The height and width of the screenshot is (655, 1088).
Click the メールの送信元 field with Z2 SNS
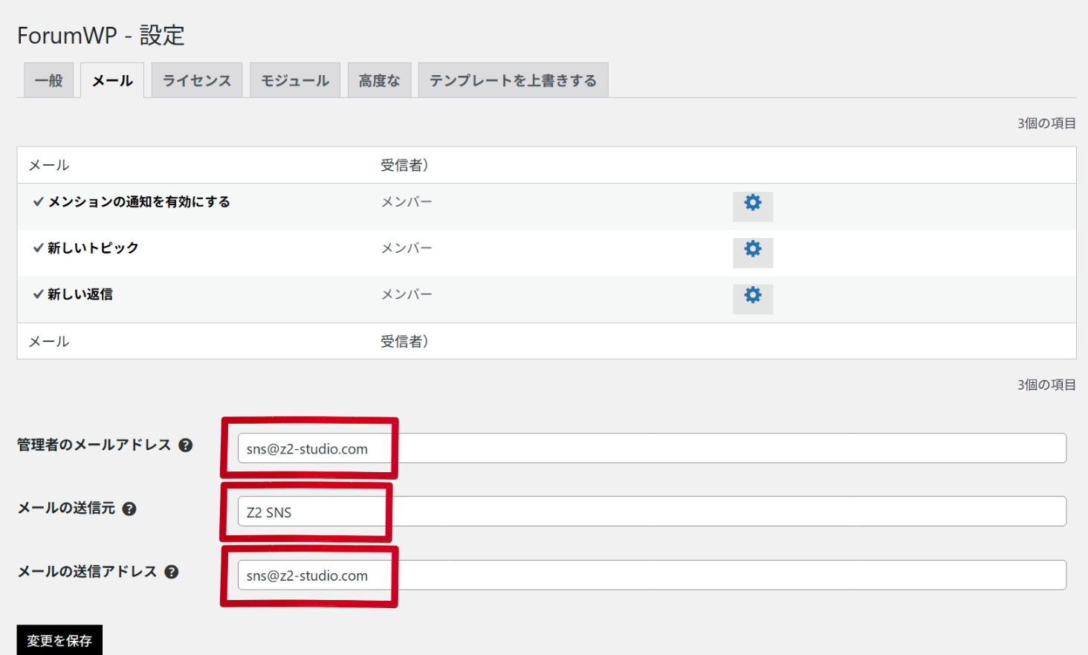[x=651, y=512]
